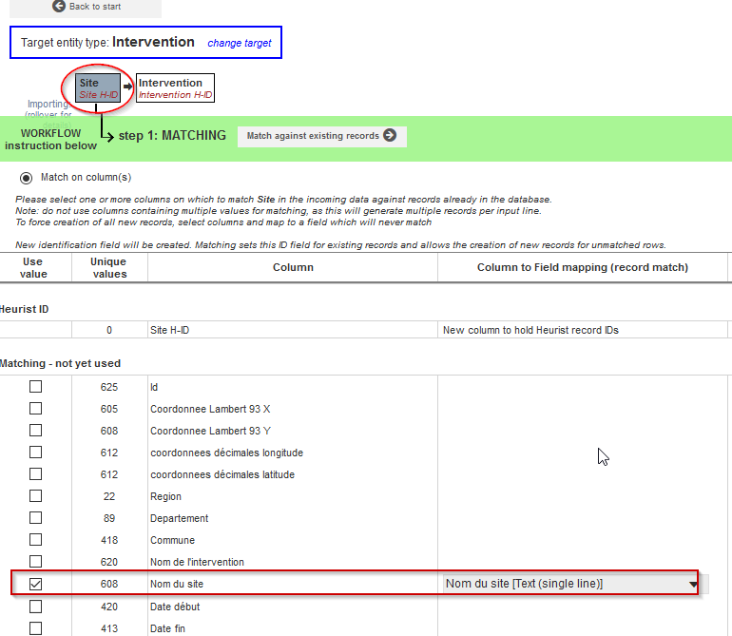The image size is (732, 636).
Task: Enable the coordonnees décimales latitude checkbox
Action: (x=35, y=474)
